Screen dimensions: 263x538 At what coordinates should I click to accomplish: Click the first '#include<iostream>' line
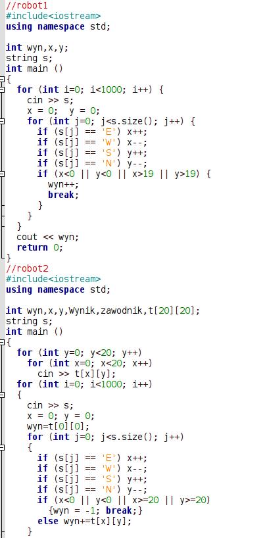(53, 16)
